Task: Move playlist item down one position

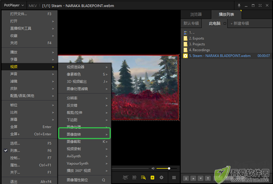Action: 201,178
